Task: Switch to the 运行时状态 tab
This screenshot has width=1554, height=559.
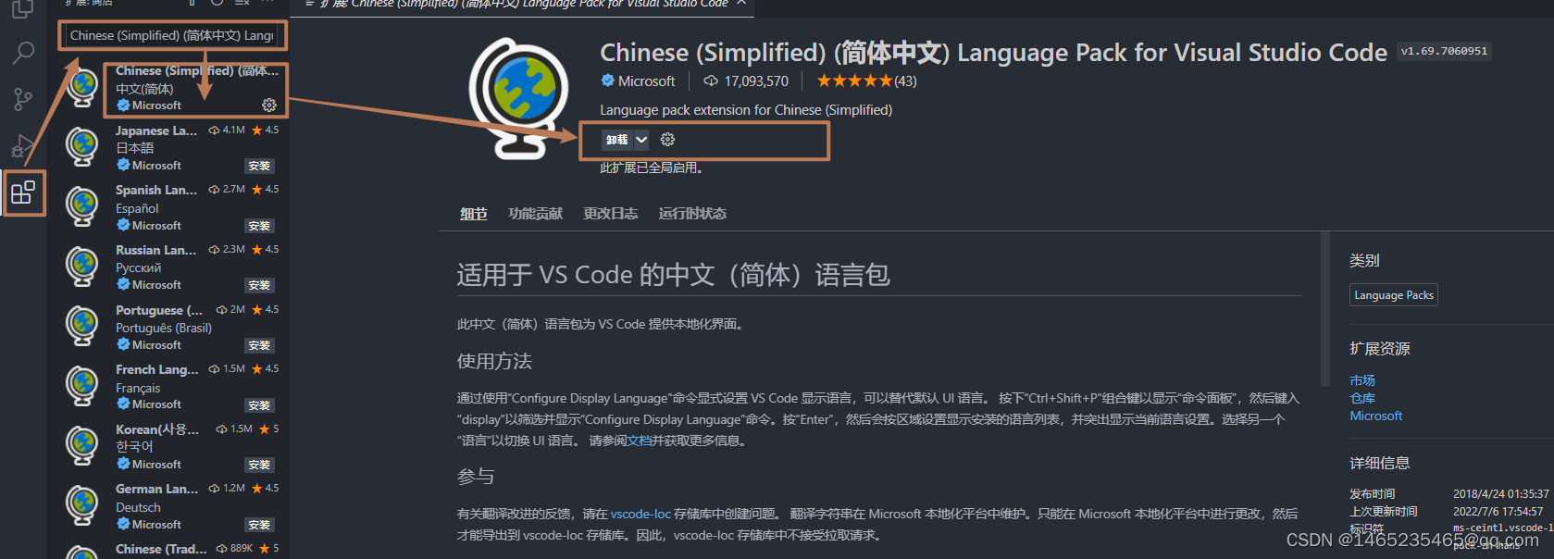Action: pos(691,214)
